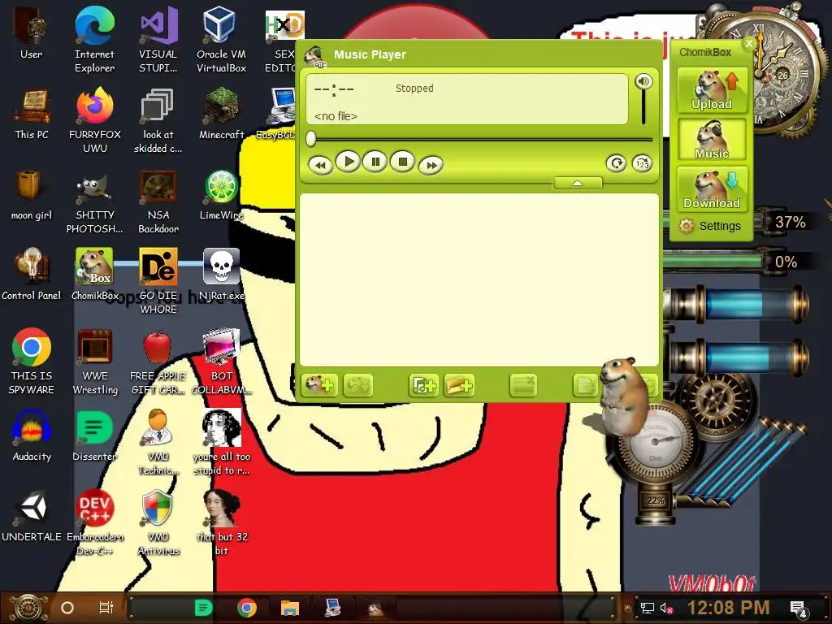This screenshot has height=624, width=832.
Task: Select the GO DIE WHORE icon
Action: (158, 281)
